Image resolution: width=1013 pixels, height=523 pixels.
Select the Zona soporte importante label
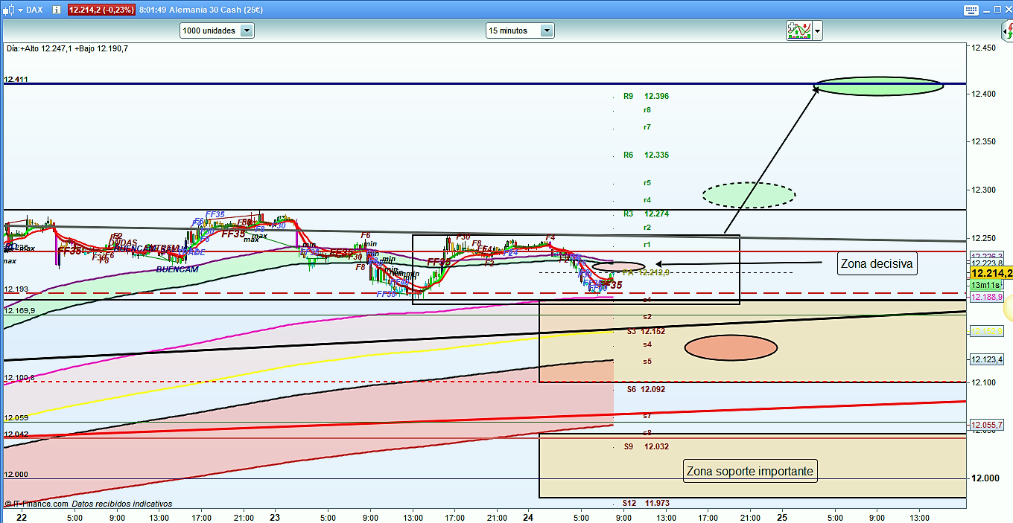pyautogui.click(x=749, y=471)
